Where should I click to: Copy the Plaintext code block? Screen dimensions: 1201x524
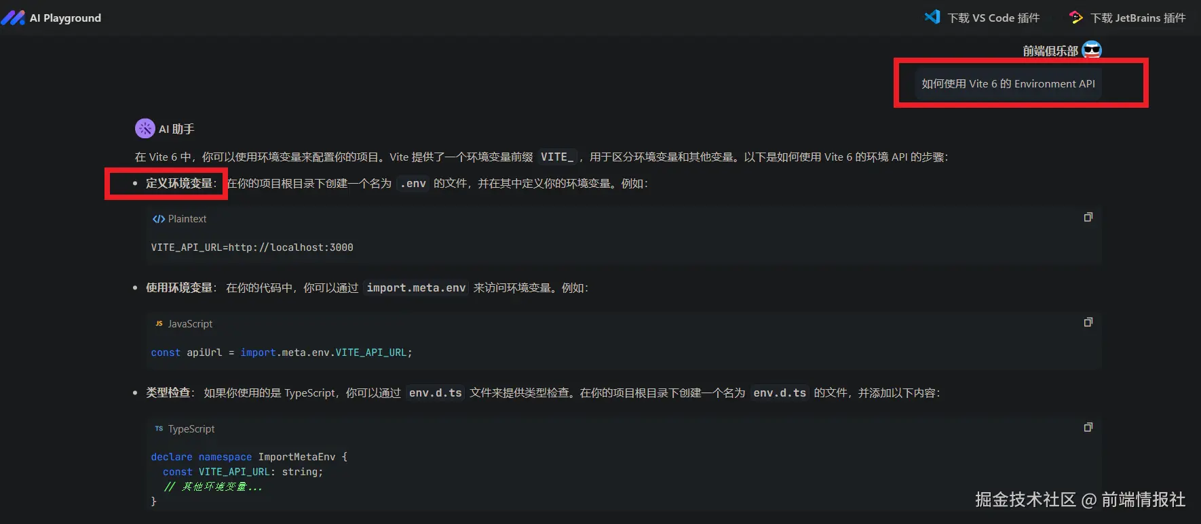tap(1088, 218)
